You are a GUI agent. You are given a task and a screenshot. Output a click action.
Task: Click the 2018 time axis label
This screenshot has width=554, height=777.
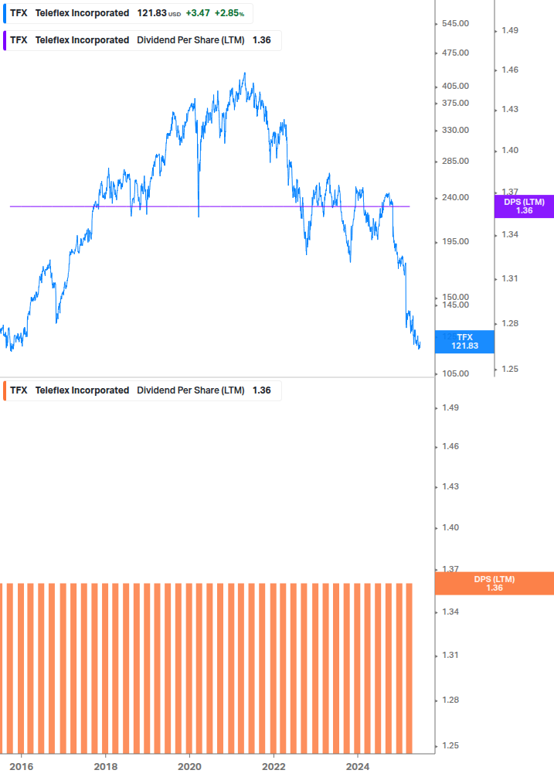coord(105,767)
